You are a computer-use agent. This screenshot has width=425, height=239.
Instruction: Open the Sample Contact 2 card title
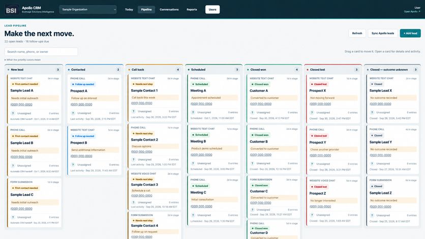click(144, 140)
